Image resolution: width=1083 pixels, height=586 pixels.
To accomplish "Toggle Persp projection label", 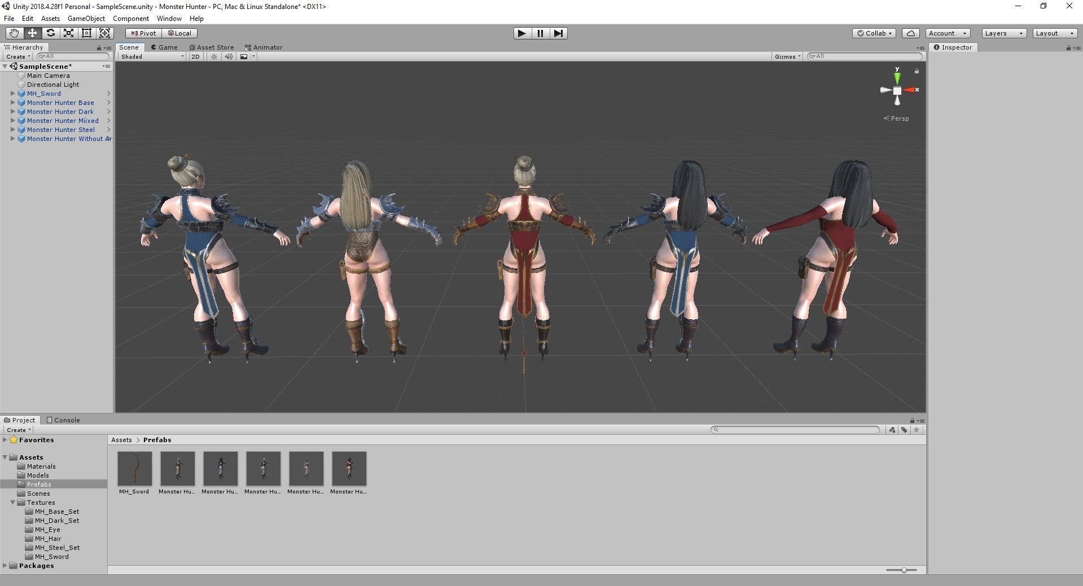I will 896,118.
